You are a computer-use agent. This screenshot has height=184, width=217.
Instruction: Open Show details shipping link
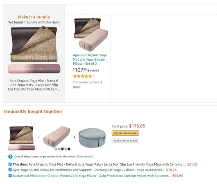click(85, 157)
